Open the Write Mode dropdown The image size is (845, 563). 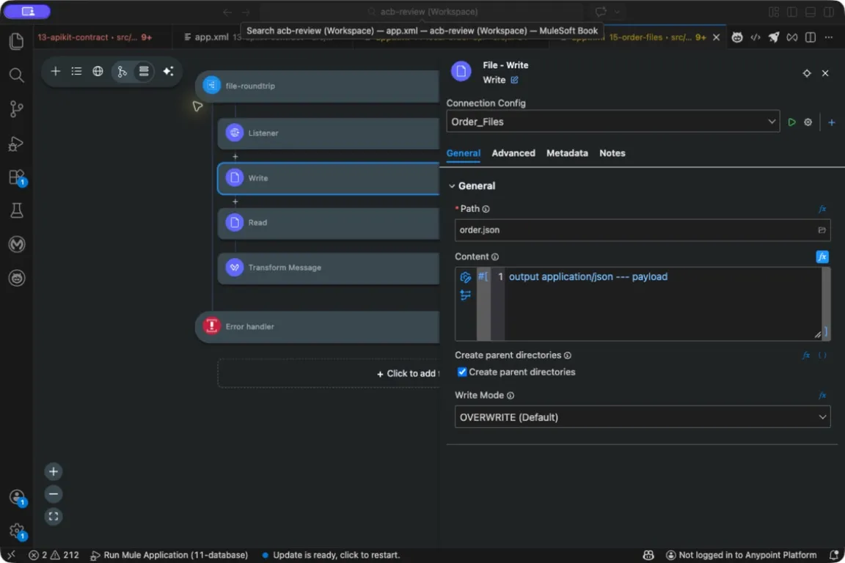643,417
